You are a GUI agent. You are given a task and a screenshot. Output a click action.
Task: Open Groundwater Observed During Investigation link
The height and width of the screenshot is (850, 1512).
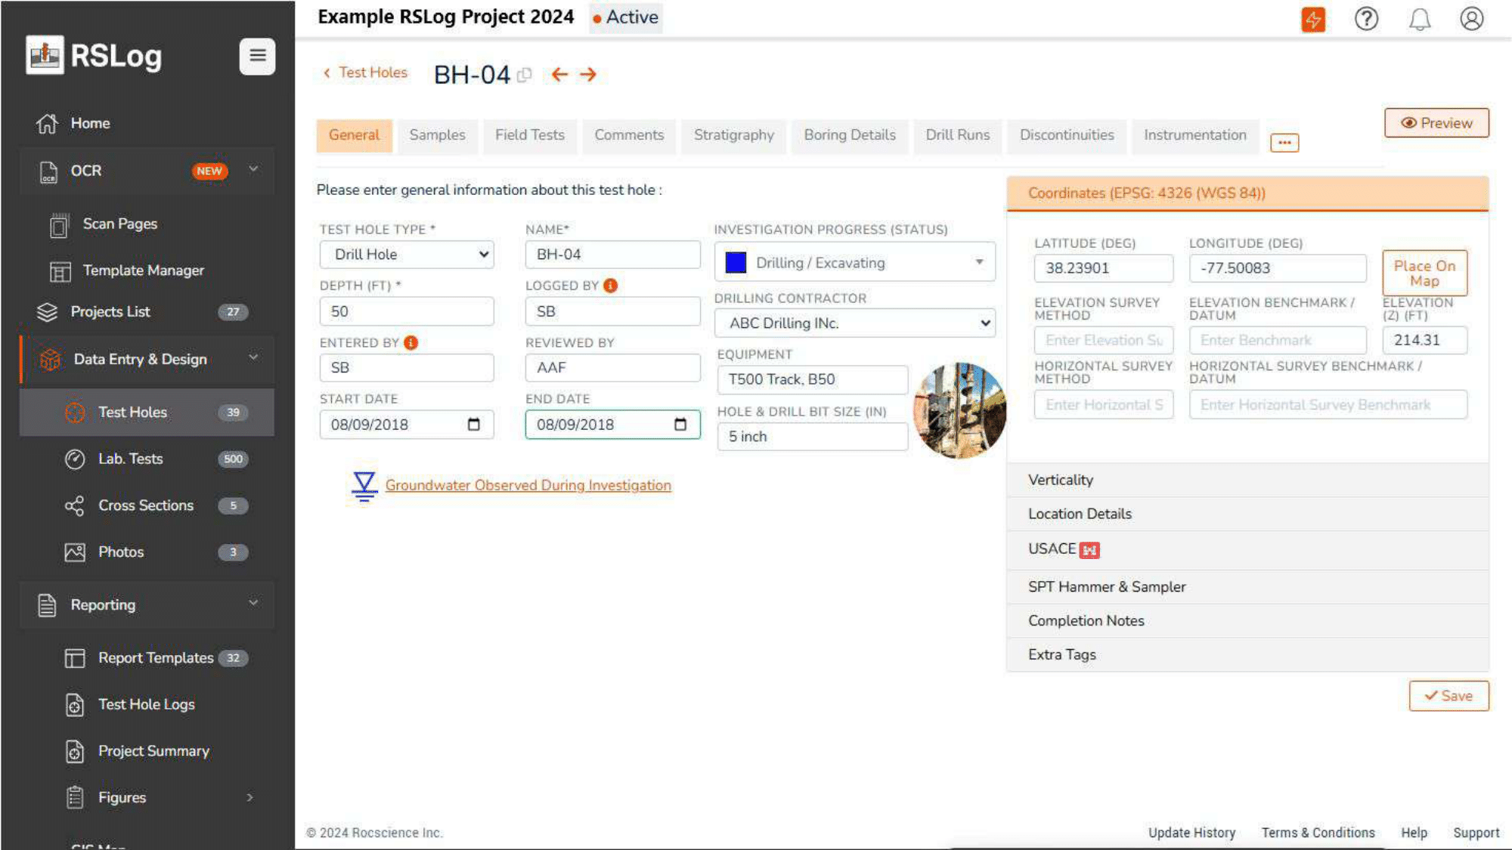528,485
